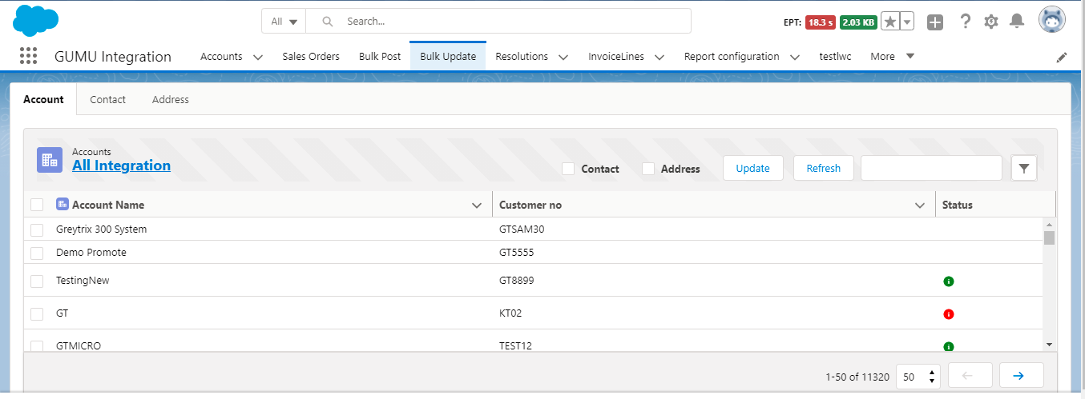Open the Bulk Post tab

[x=380, y=57]
